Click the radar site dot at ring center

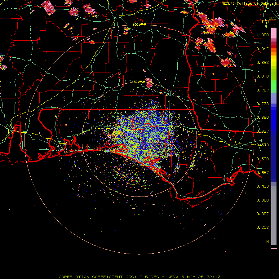140,139
